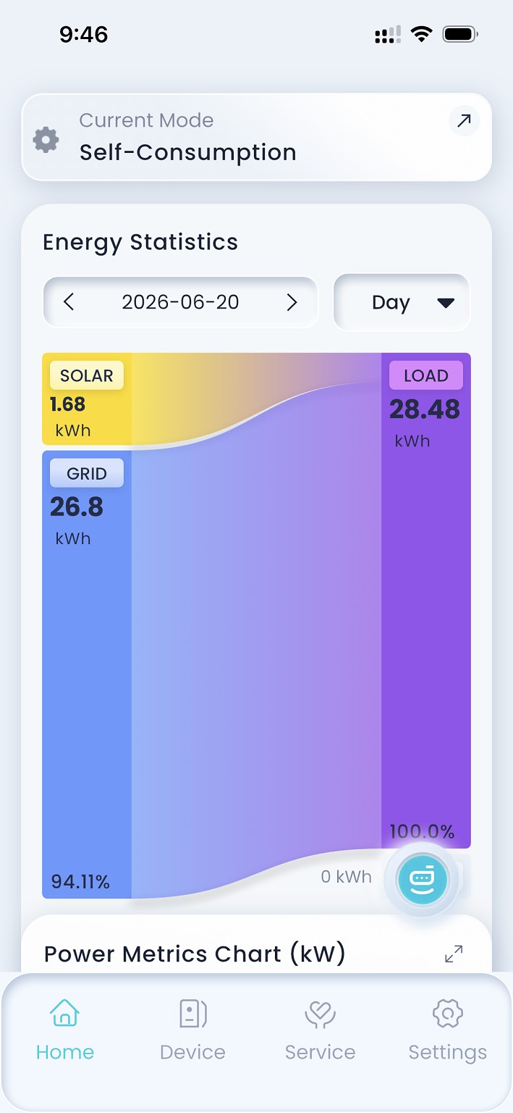Tap the Energy Statistics heading

[x=140, y=242]
